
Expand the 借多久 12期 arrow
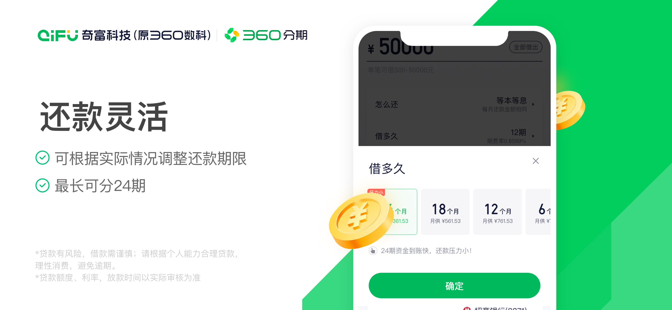point(533,136)
